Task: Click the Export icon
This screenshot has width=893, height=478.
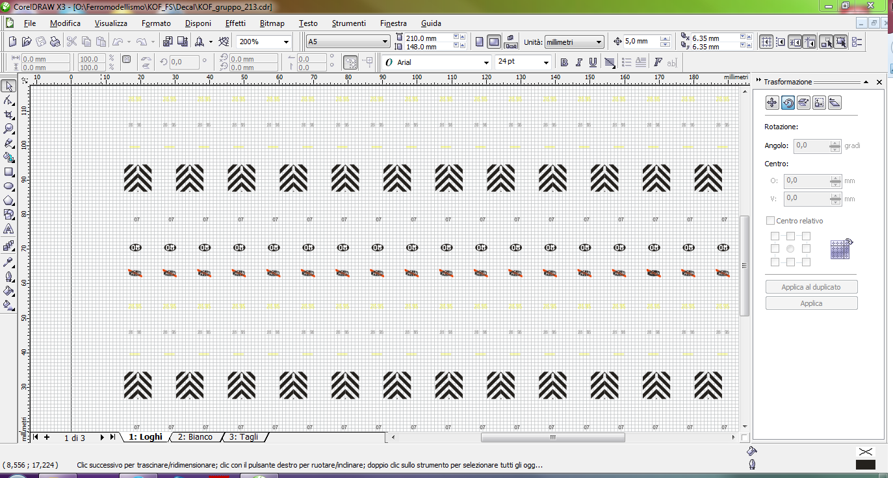Action: 181,42
